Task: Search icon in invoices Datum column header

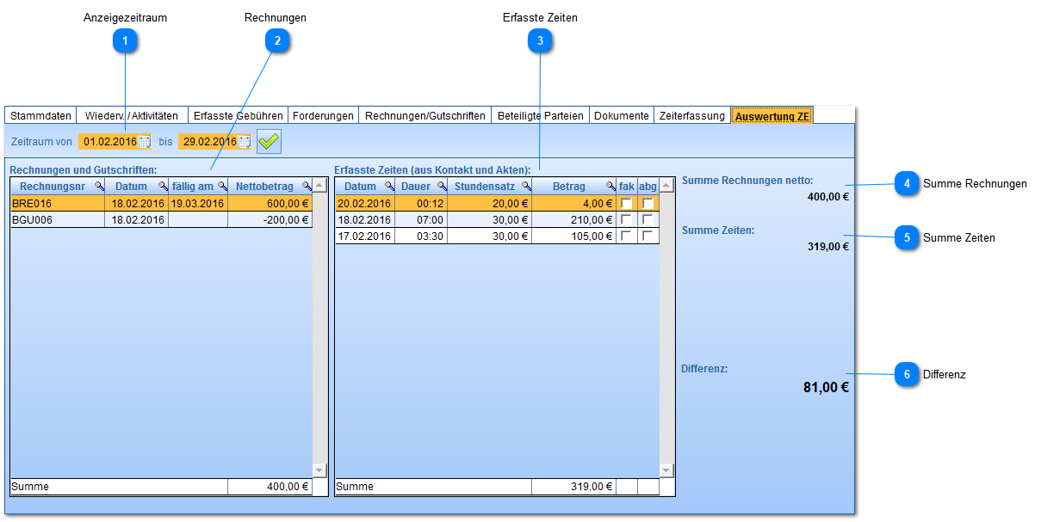Action: point(163,187)
